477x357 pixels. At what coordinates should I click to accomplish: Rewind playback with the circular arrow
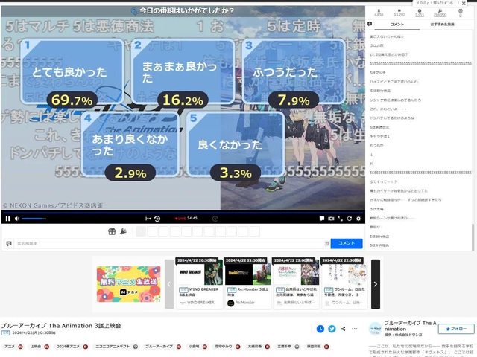[157, 219]
